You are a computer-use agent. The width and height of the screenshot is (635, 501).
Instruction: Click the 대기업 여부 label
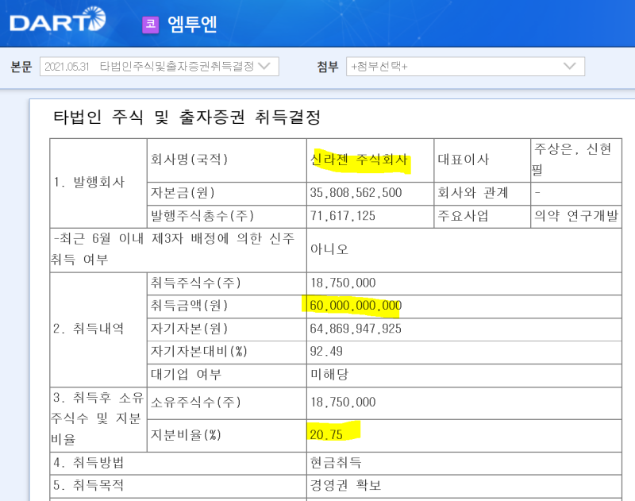[x=186, y=374]
